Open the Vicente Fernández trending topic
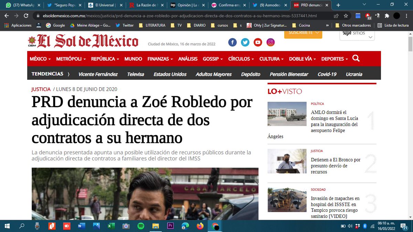The image size is (413, 232). [98, 74]
